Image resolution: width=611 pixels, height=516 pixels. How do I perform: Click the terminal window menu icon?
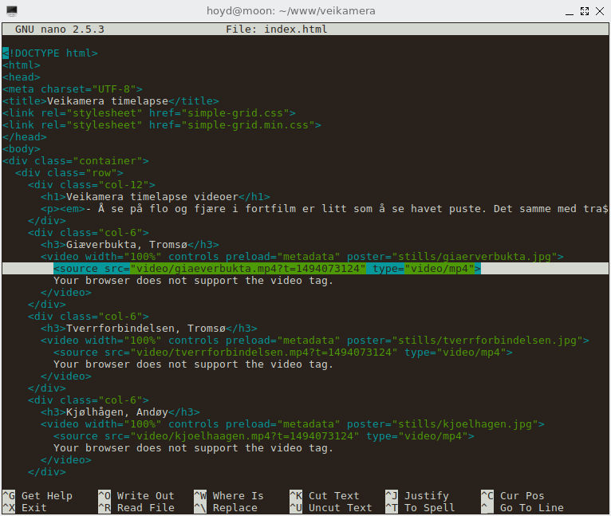pyautogui.click(x=11, y=10)
